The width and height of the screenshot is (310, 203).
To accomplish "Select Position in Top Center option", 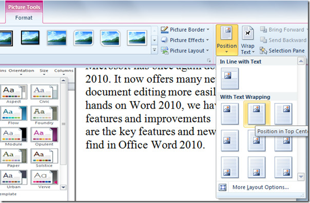I will [257, 114].
